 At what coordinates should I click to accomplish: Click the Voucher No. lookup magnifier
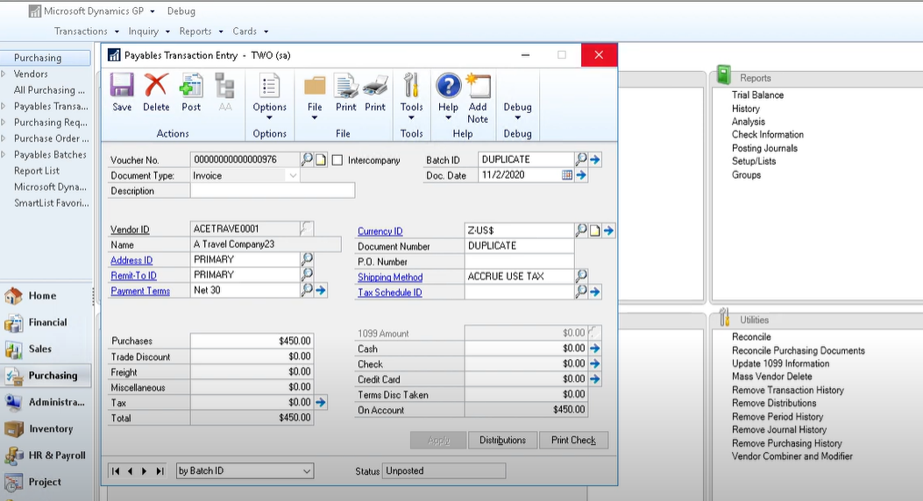tap(307, 159)
